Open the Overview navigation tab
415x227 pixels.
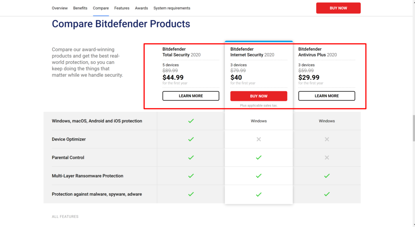click(x=60, y=8)
